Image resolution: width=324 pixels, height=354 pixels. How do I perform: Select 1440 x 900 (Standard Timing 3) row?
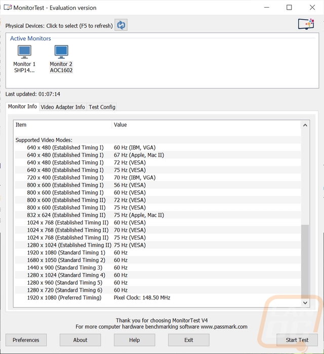(158, 268)
